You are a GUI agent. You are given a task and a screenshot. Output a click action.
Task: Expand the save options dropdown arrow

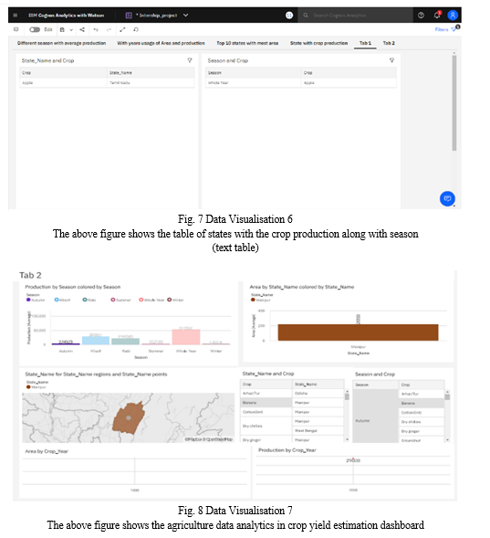[71, 30]
